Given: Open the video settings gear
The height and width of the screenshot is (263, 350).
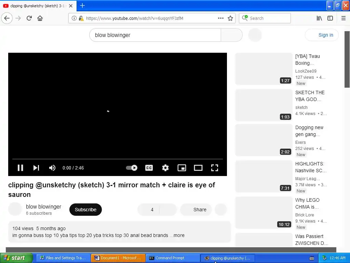Looking at the screenshot, I should click(x=165, y=168).
